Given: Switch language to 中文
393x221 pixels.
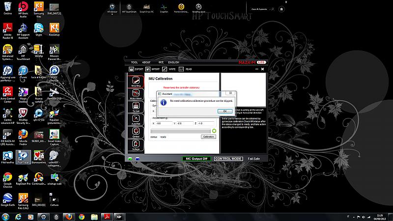Looking at the screenshot, I should coord(161,62).
